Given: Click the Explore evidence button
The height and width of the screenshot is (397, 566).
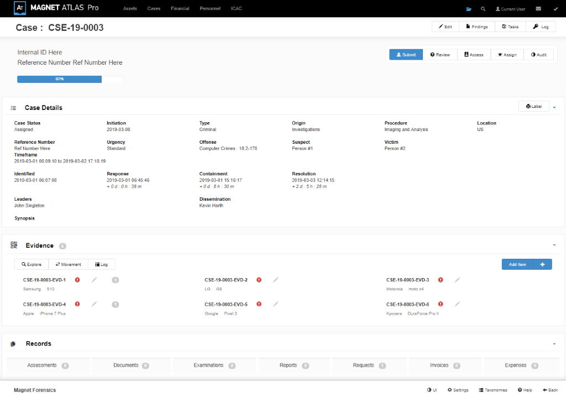Looking at the screenshot, I should coord(32,264).
